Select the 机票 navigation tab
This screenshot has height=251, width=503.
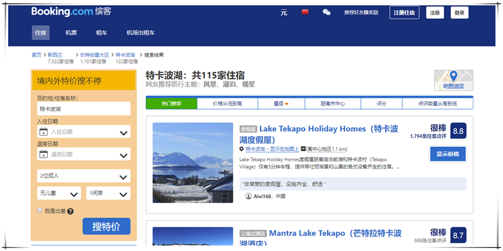[71, 33]
